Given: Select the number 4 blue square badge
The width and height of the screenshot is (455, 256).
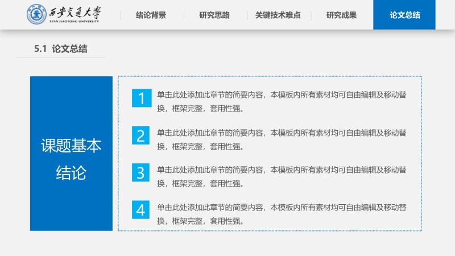Looking at the screenshot, I should coord(140,209).
